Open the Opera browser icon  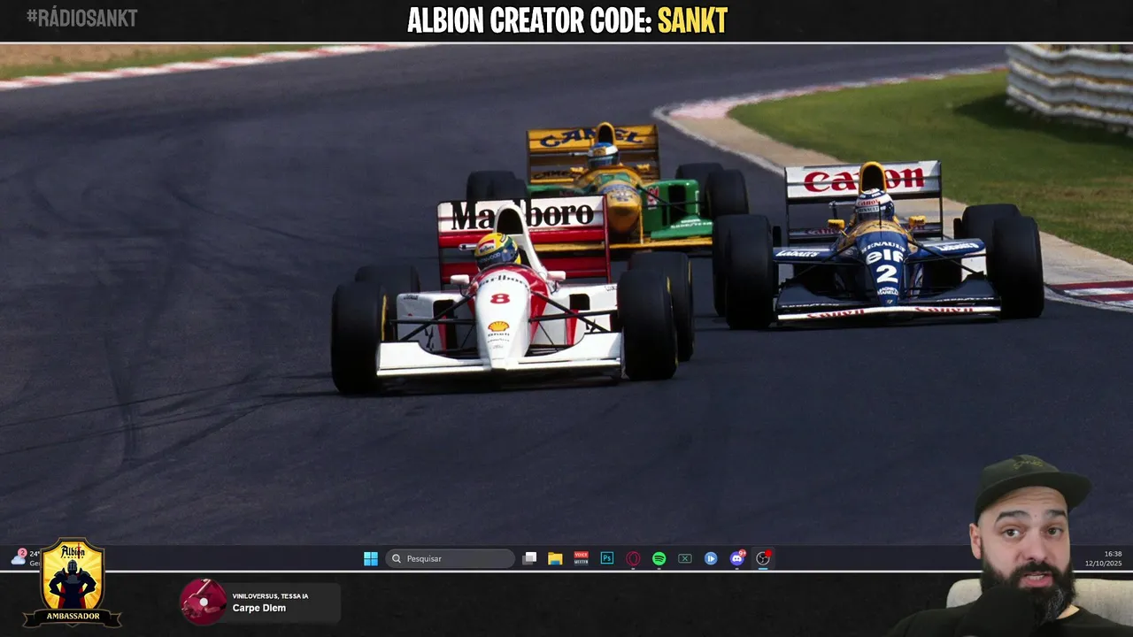coord(633,558)
